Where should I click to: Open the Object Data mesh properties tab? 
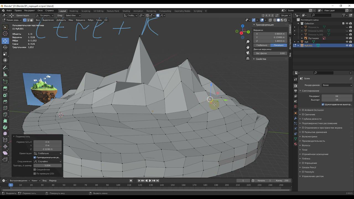pyautogui.click(x=295, y=139)
